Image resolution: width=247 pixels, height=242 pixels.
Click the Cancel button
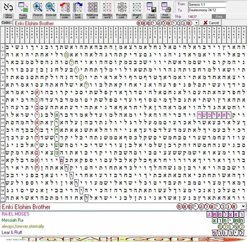[x=211, y=23]
